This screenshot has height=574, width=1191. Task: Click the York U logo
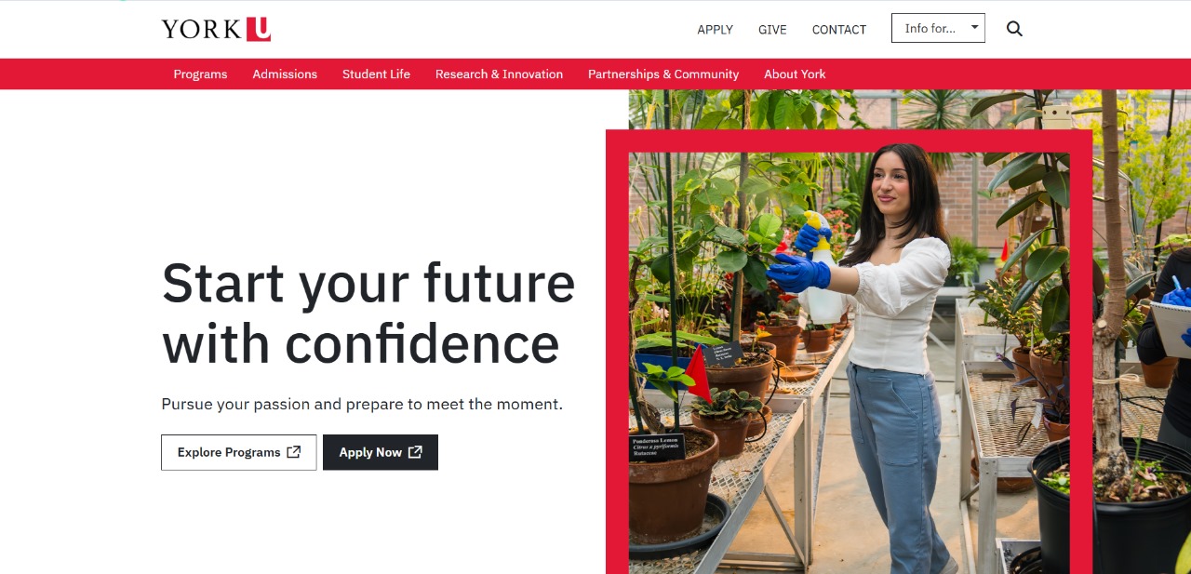click(x=216, y=29)
